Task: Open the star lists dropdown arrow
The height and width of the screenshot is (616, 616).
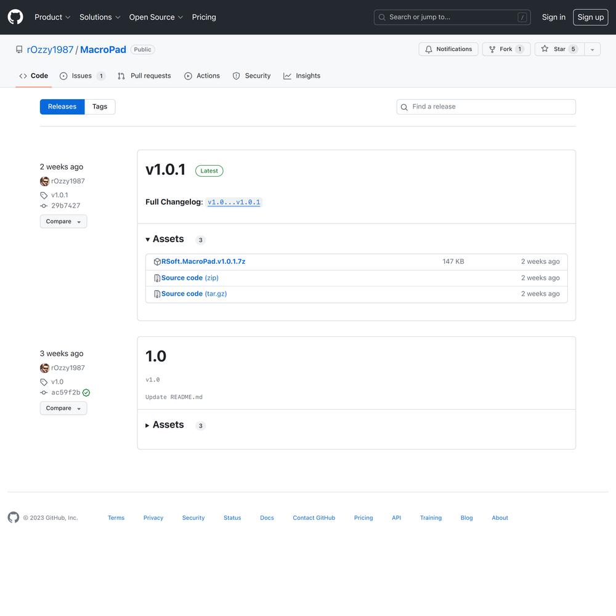Action: coord(592,49)
